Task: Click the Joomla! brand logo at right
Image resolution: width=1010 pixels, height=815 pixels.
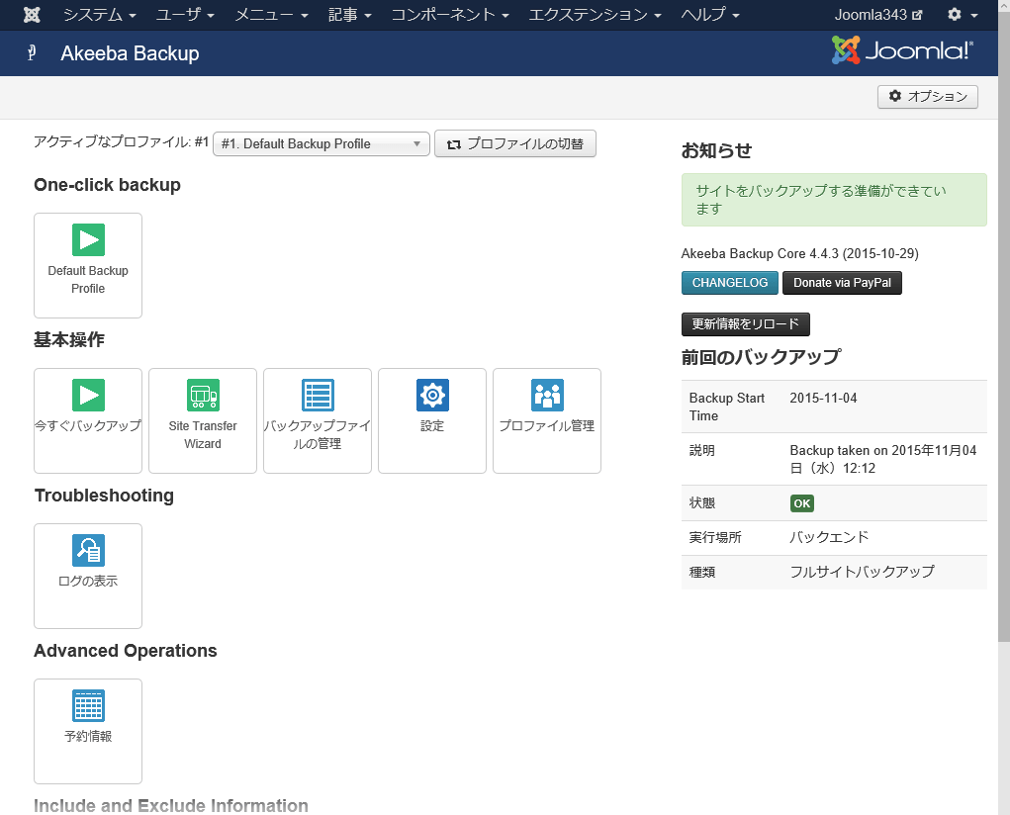Action: [902, 50]
